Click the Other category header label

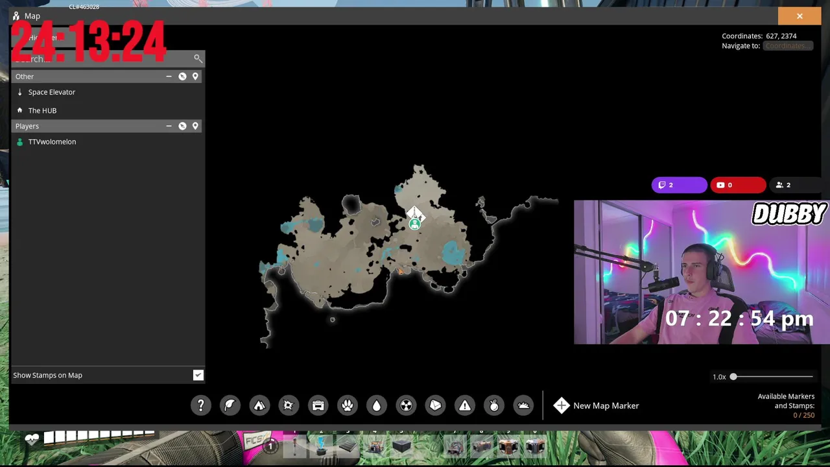[25, 77]
